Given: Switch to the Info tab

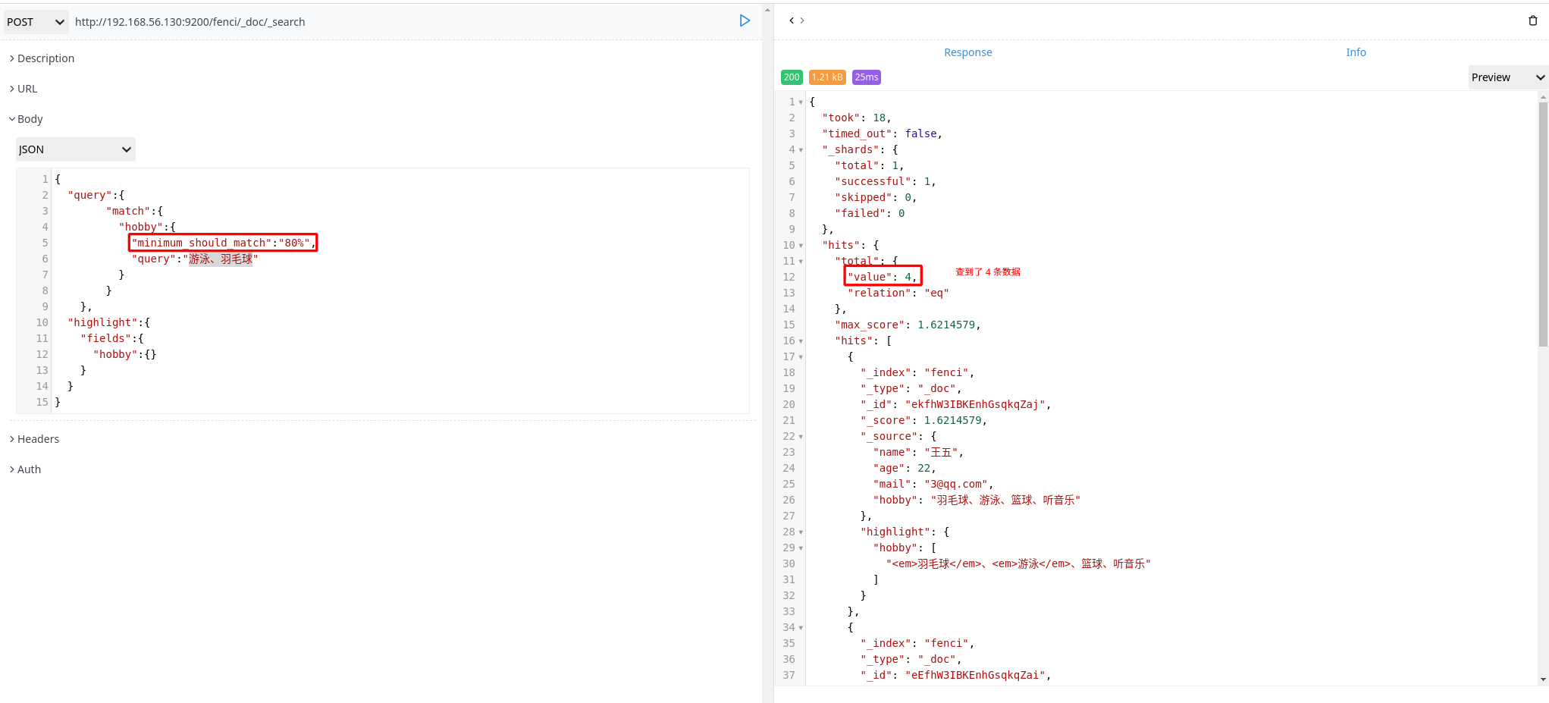Looking at the screenshot, I should click(1356, 52).
